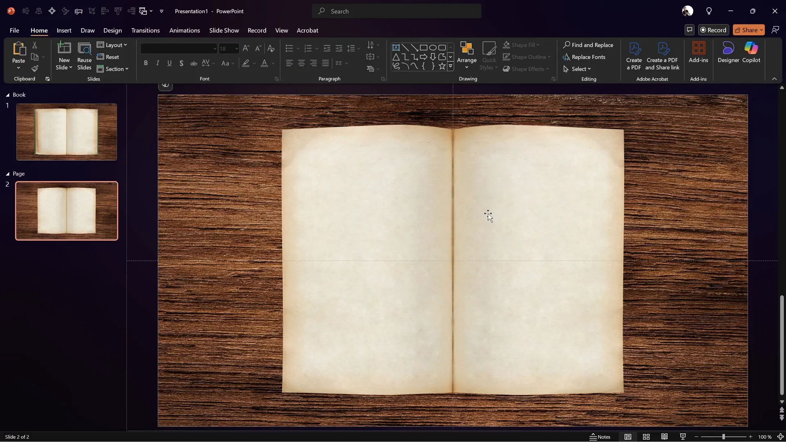
Task: Collapse the Page section
Action: tap(7, 174)
